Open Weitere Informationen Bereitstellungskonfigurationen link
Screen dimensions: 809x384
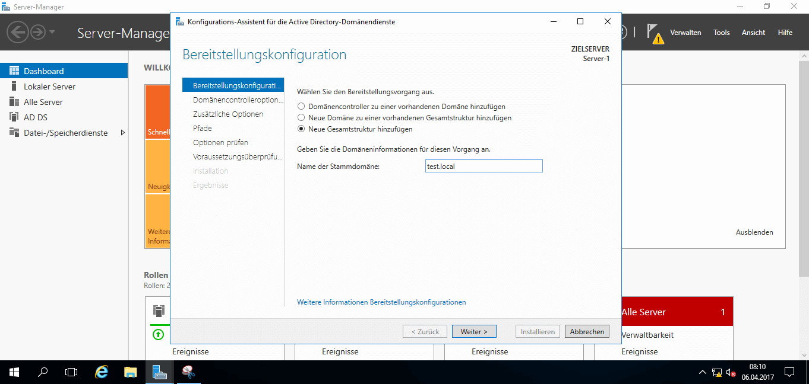(381, 302)
